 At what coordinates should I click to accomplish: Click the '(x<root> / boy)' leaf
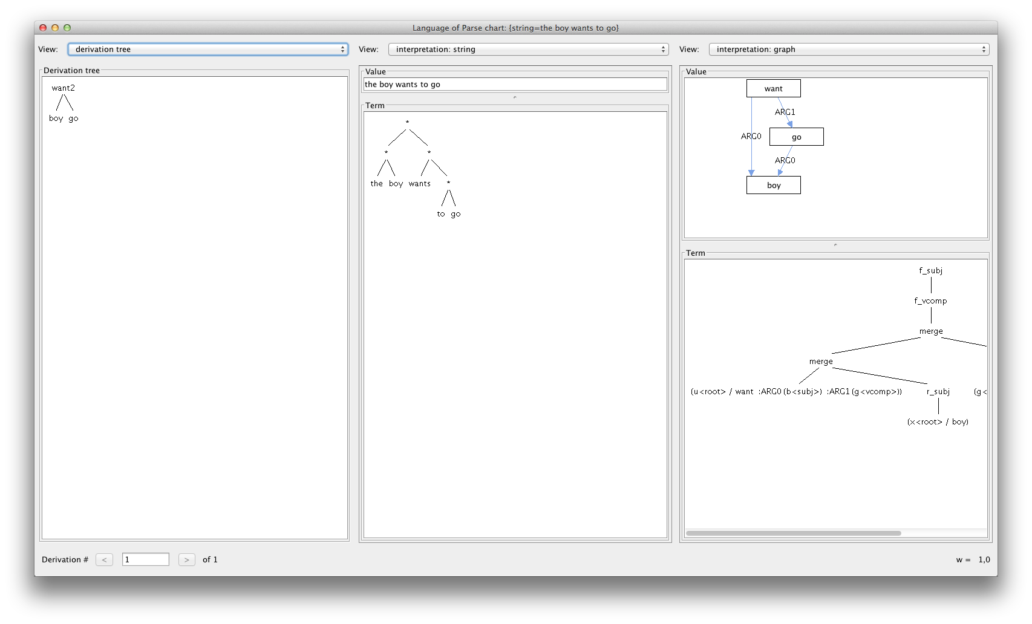point(938,421)
